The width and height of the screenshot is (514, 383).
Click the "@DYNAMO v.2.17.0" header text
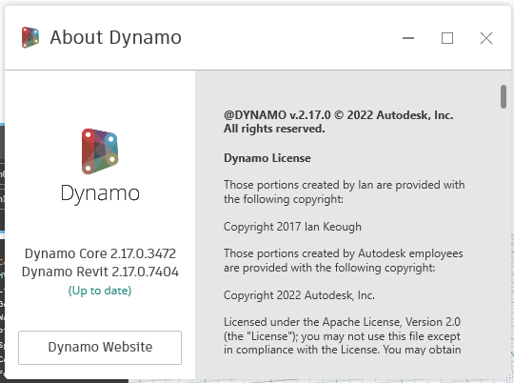point(277,115)
